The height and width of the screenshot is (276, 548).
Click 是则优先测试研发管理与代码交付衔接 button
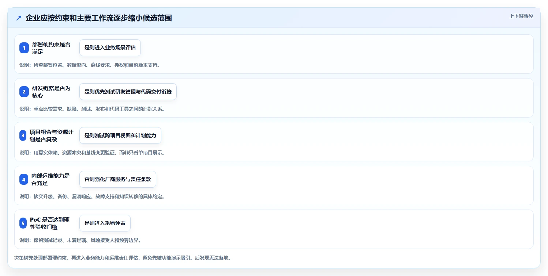click(128, 92)
